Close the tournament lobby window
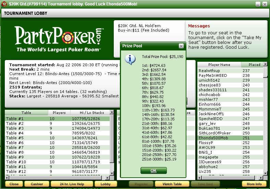 click(265, 4)
